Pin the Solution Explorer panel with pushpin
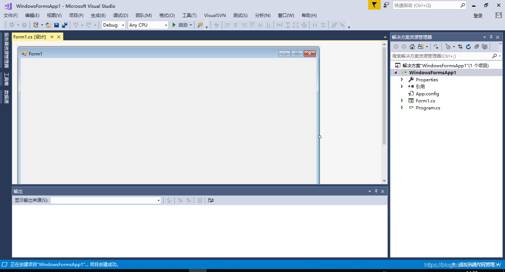The width and height of the screenshot is (505, 272). pyautogui.click(x=491, y=37)
